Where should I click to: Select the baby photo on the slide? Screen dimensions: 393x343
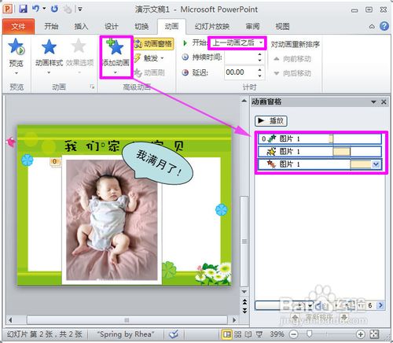[x=112, y=220]
